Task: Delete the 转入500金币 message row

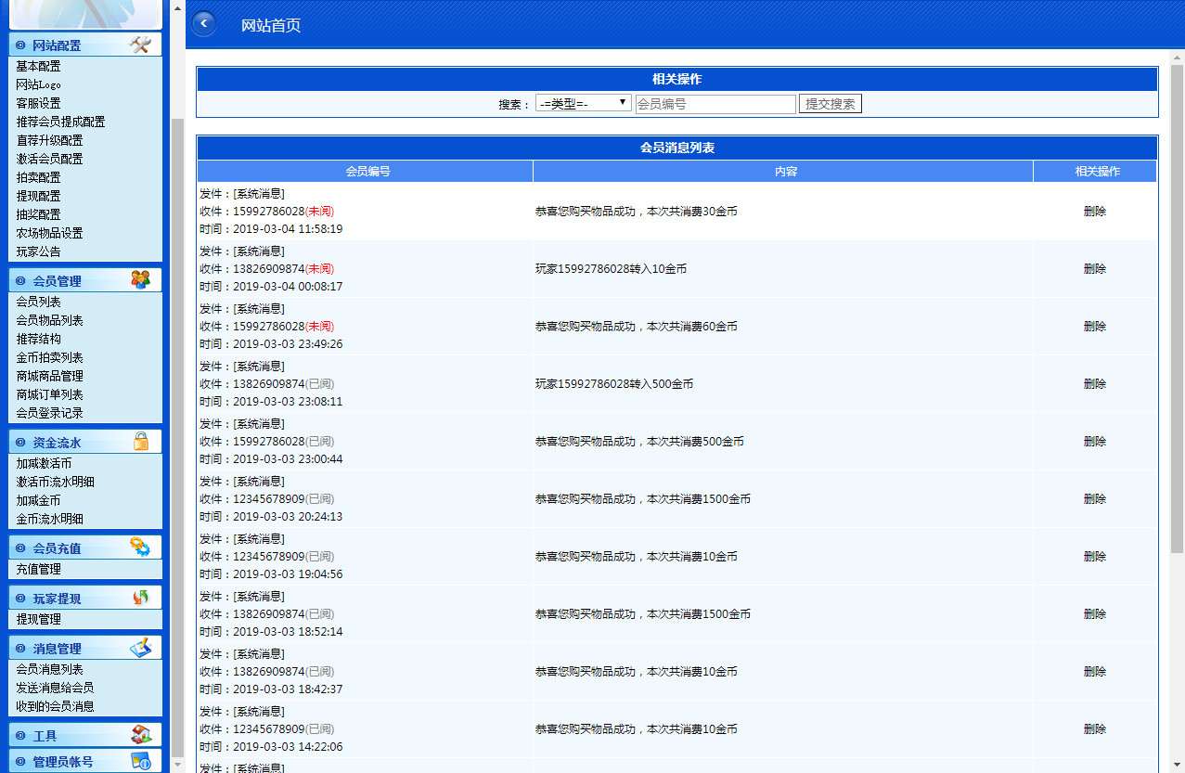Action: coord(1094,384)
